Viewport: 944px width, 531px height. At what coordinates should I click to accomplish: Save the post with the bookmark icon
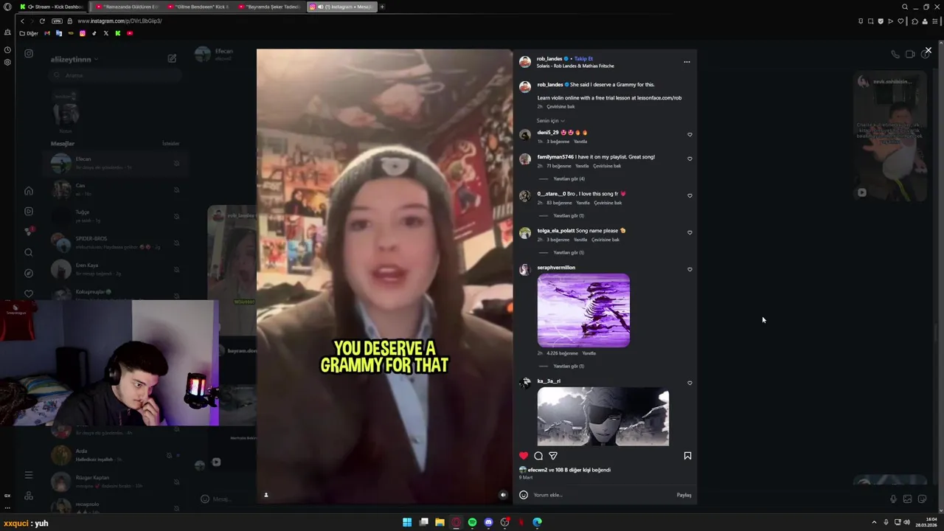coord(687,456)
